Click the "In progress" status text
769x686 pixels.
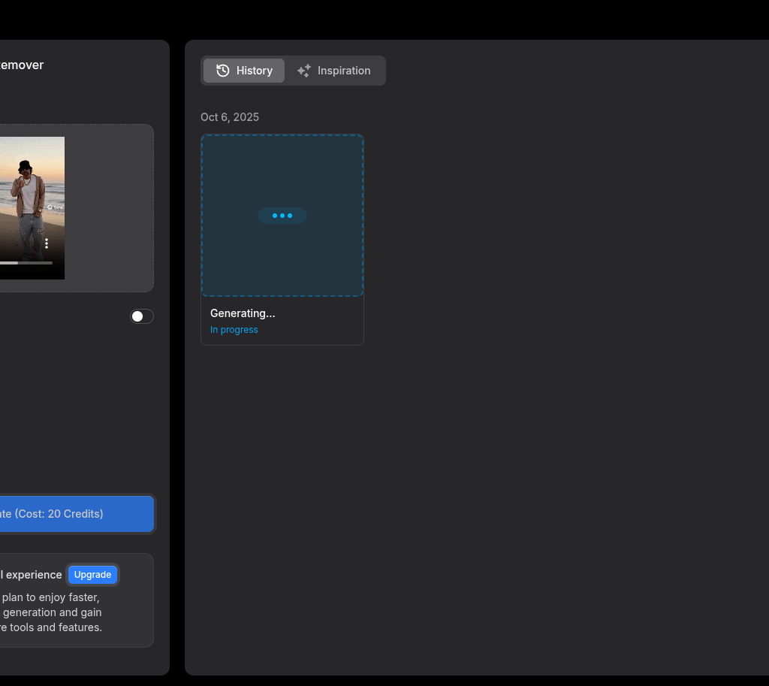[234, 330]
